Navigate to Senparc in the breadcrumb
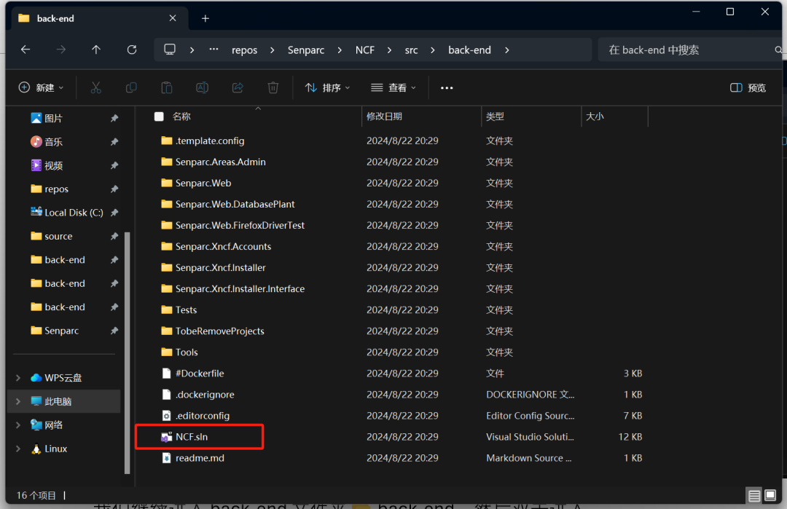 coord(305,50)
